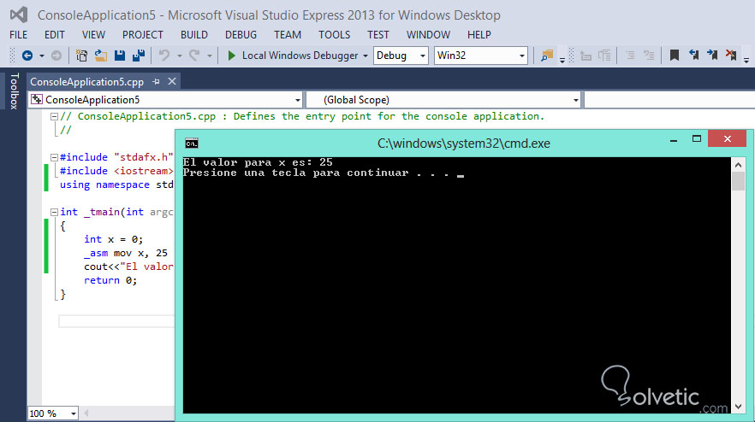
Task: Open the PROJECT menu
Action: pyautogui.click(x=142, y=35)
